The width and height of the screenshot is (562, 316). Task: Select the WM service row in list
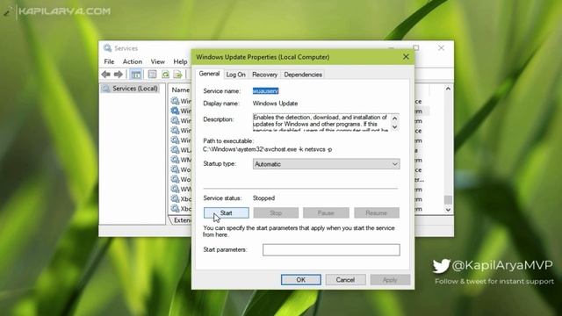click(181, 160)
